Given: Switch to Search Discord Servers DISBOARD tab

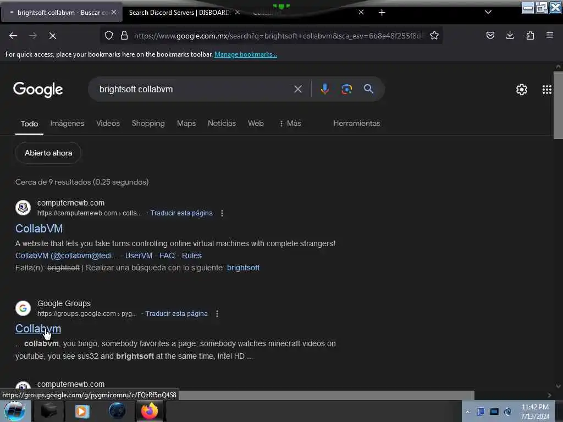Looking at the screenshot, I should coord(179,13).
